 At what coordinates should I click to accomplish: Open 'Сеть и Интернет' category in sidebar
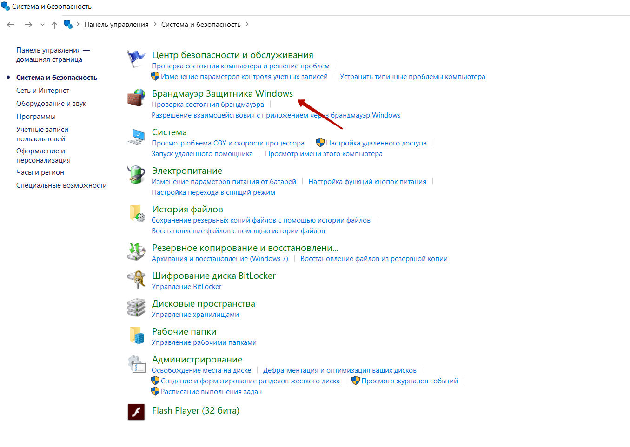click(x=43, y=91)
